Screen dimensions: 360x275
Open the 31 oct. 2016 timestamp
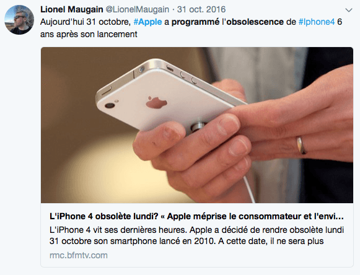(201, 10)
